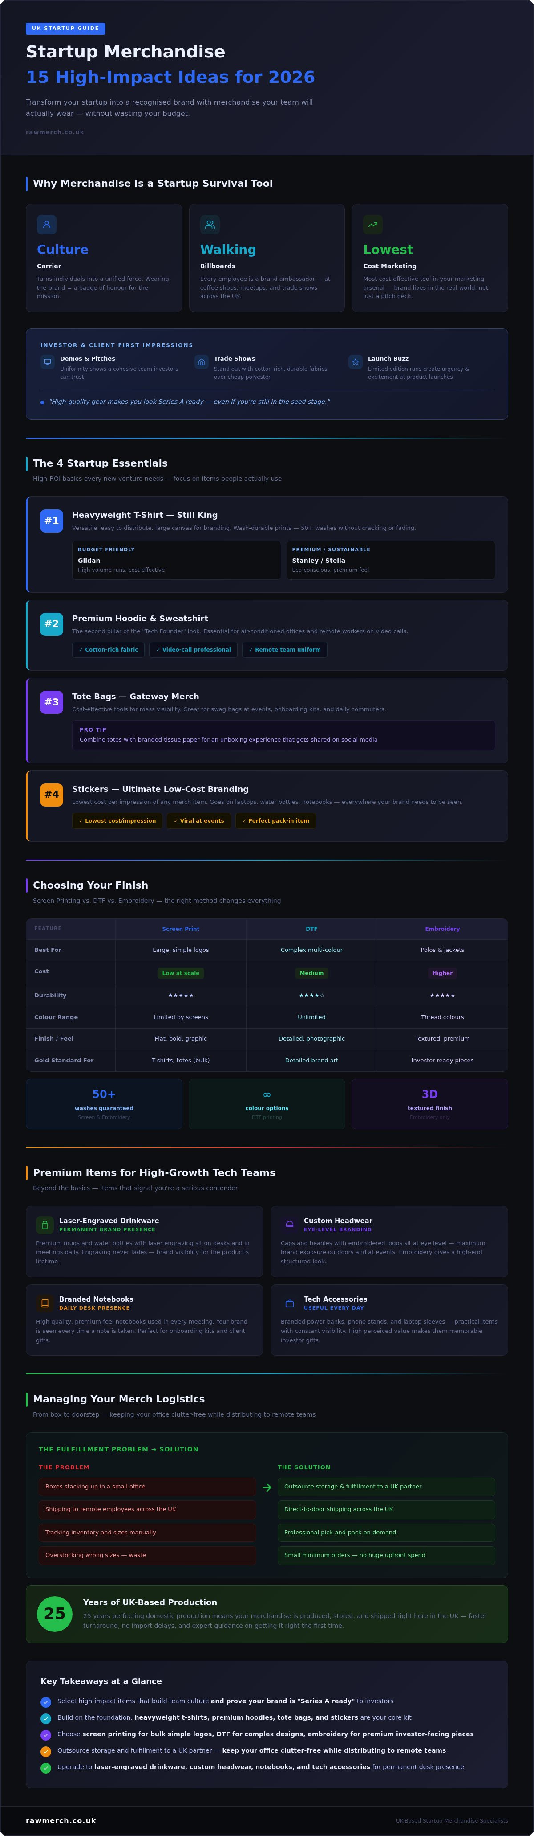The height and width of the screenshot is (1836, 534).
Task: Click the orange #4 Stickers badge
Action: [x=51, y=795]
